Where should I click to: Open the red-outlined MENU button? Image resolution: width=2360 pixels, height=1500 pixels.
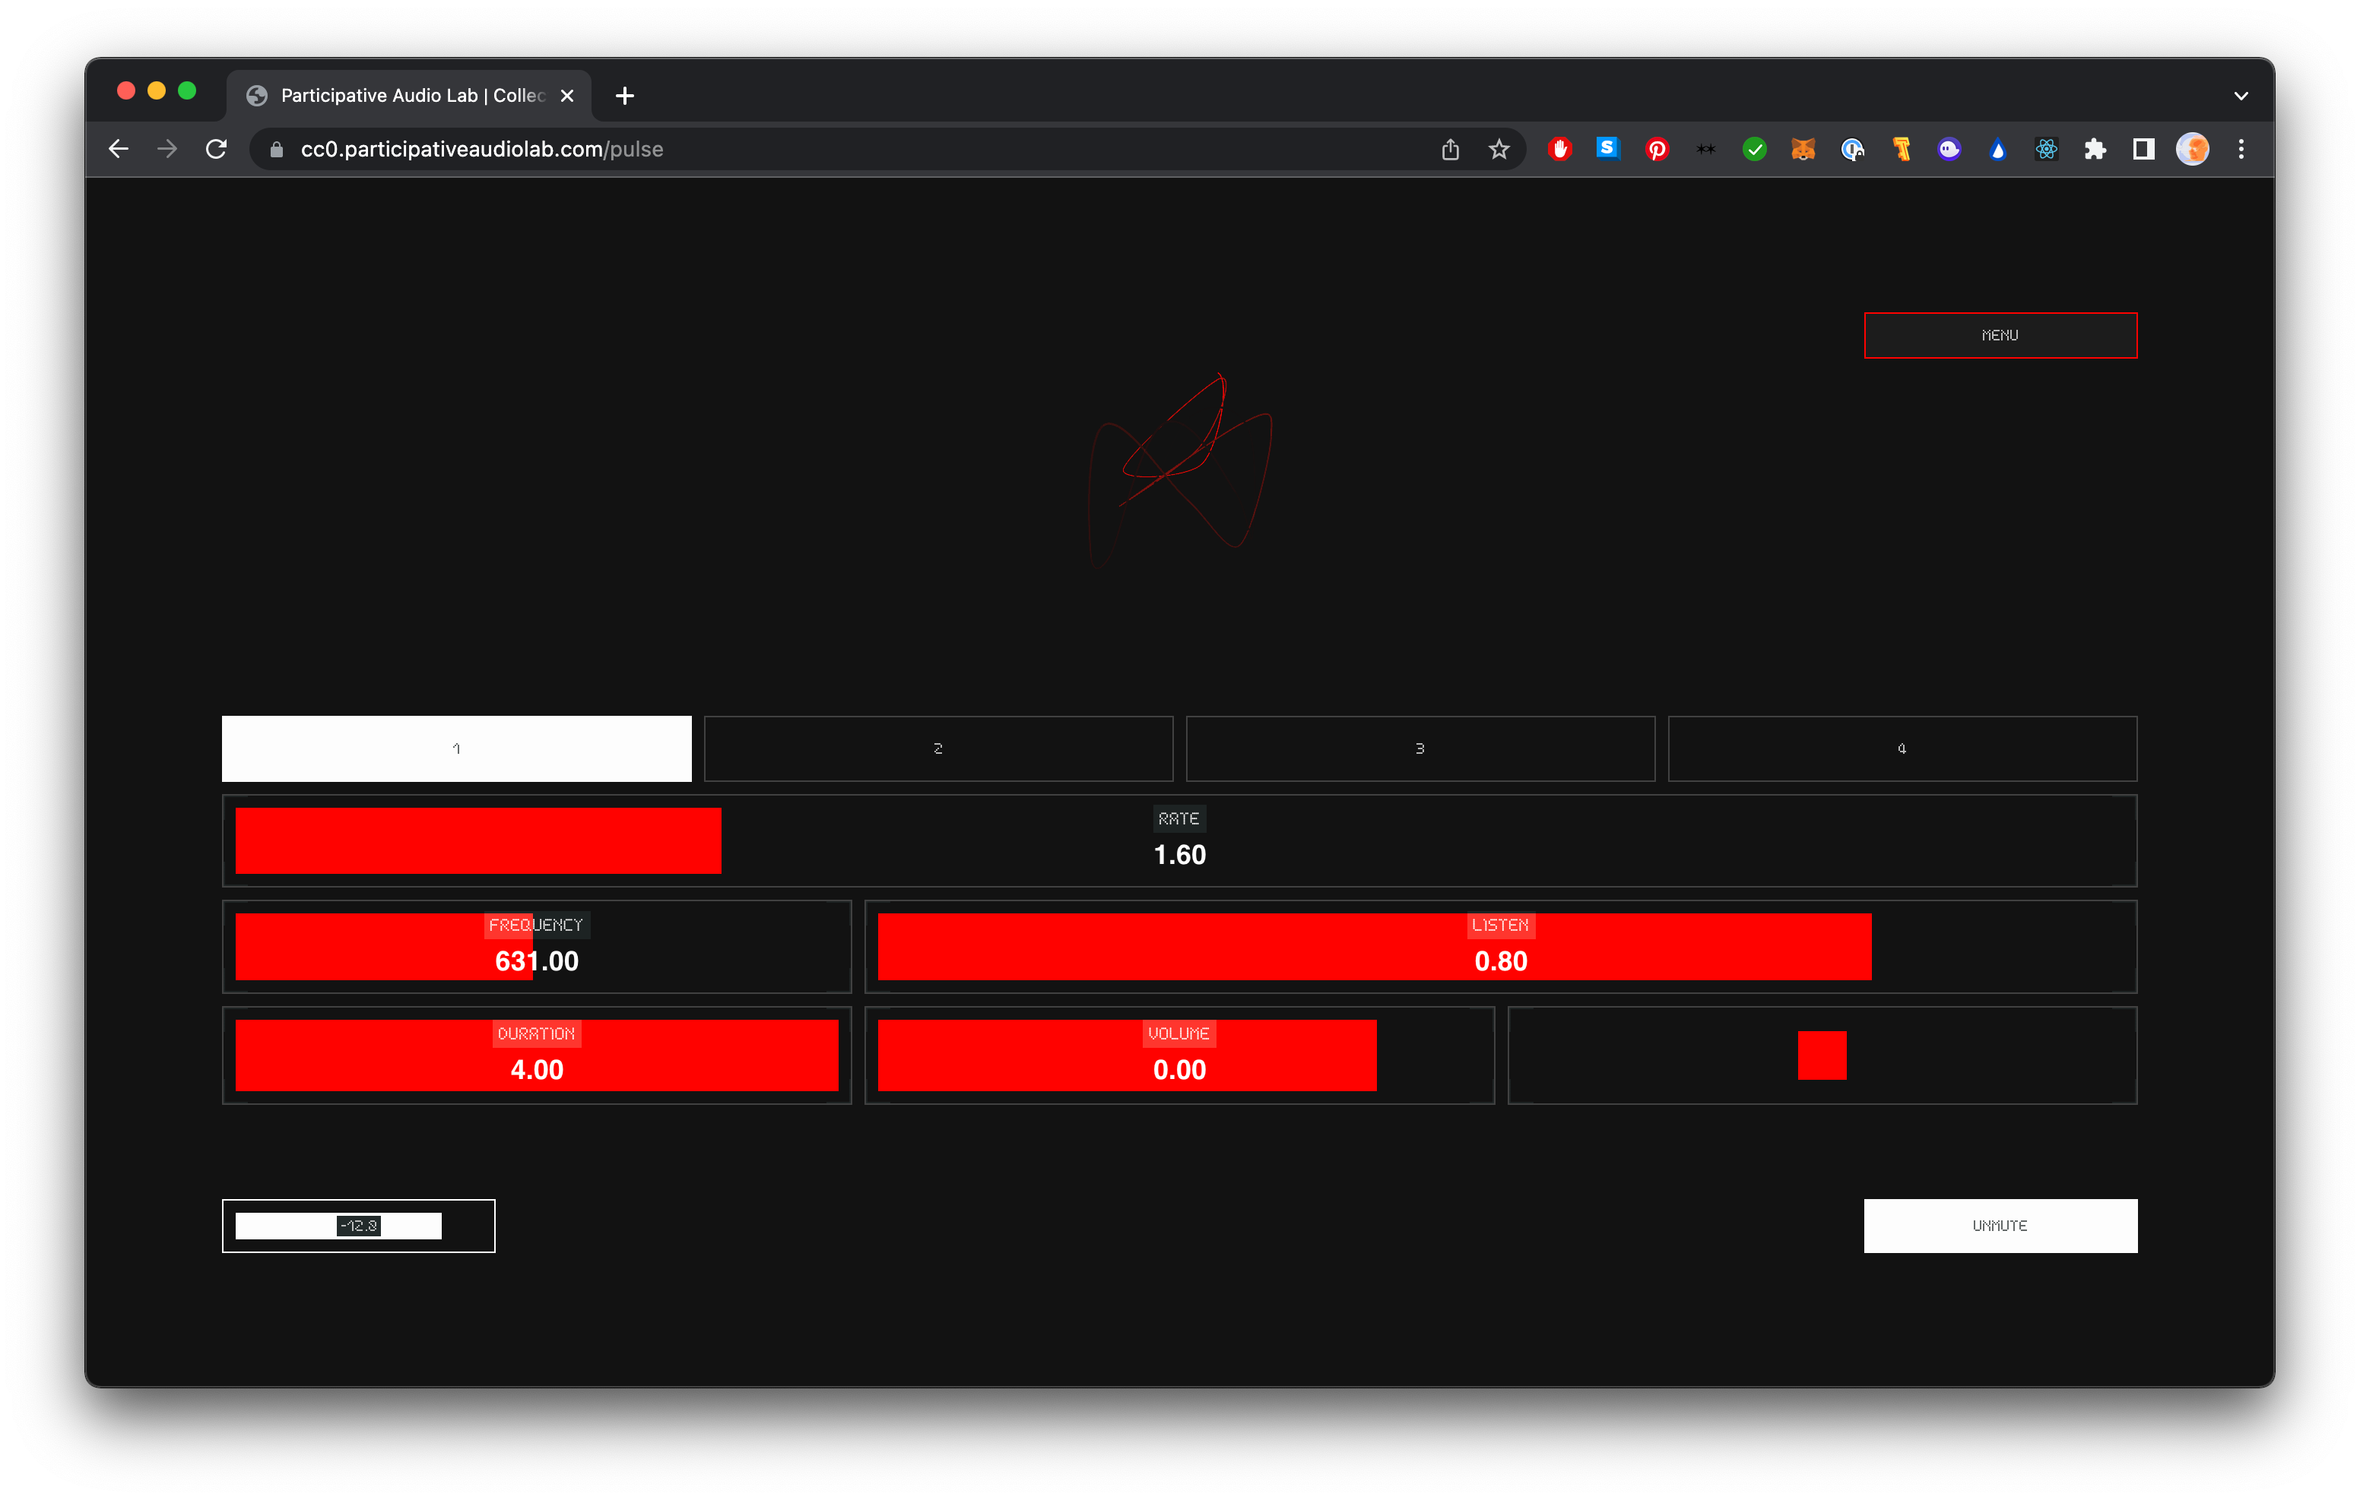point(2000,335)
